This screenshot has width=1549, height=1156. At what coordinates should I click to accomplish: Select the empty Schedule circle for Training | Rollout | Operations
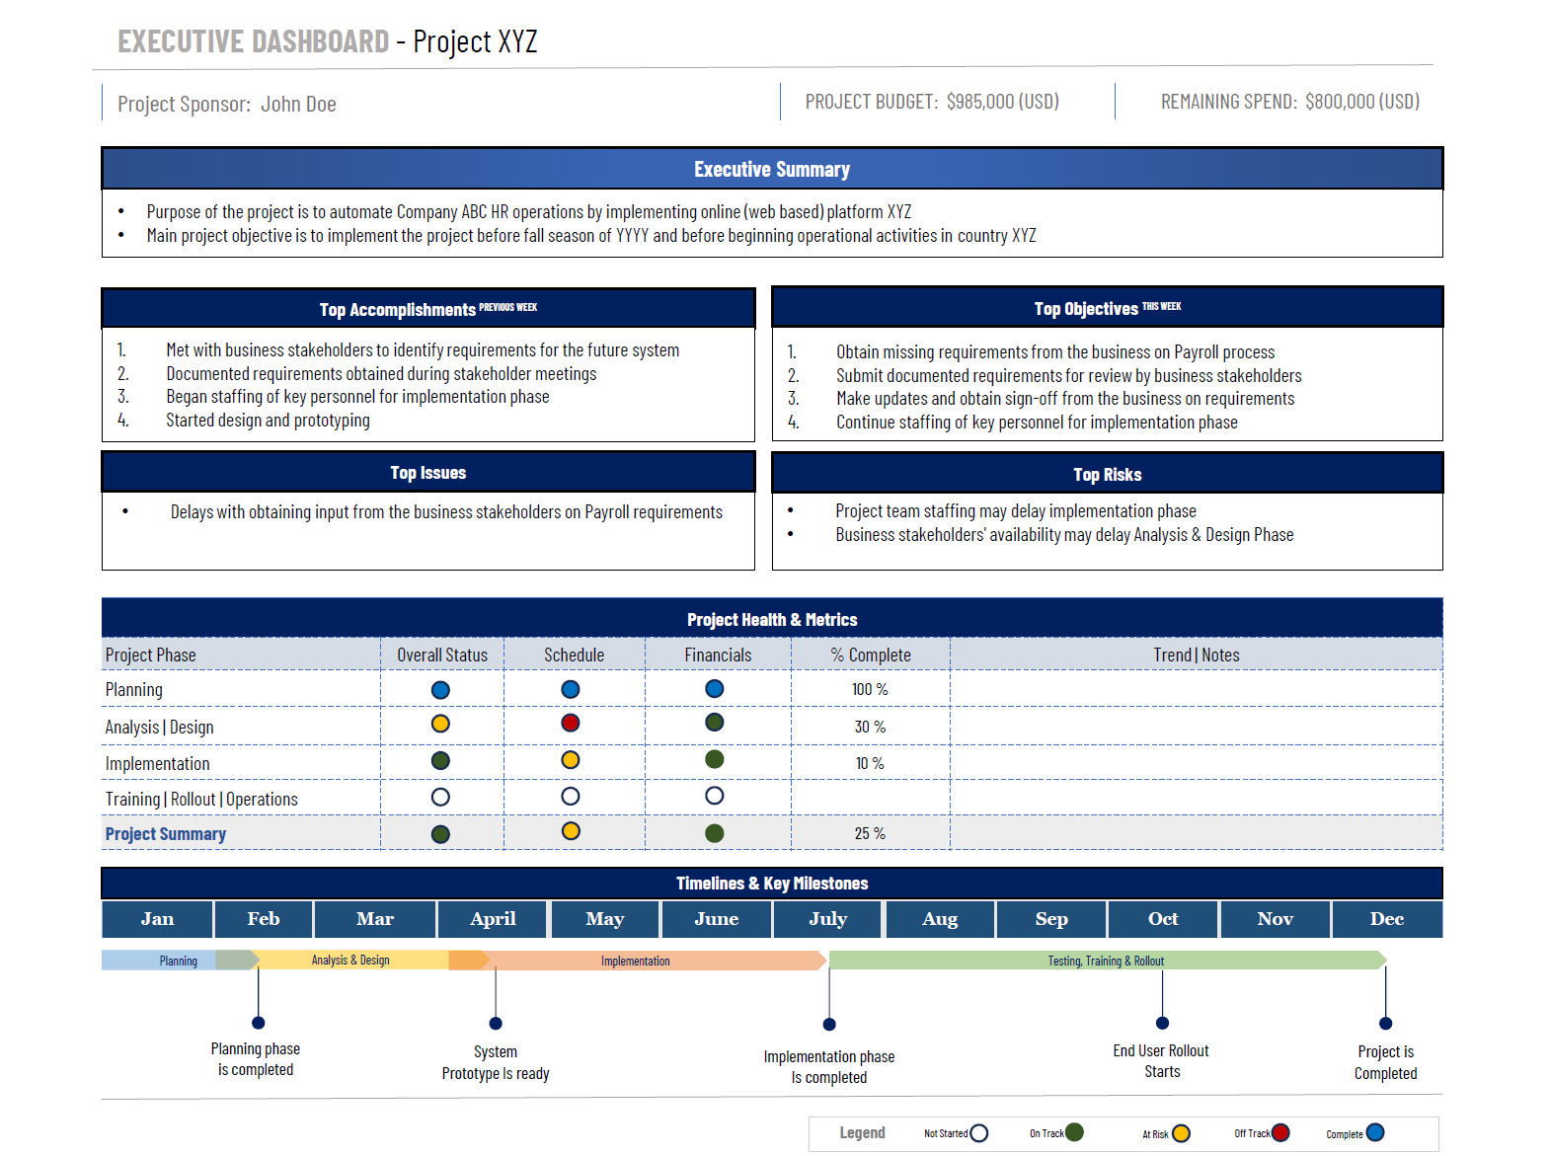[570, 796]
